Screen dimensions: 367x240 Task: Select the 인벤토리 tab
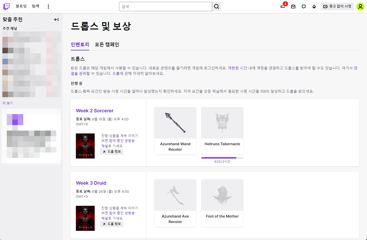[x=80, y=45]
